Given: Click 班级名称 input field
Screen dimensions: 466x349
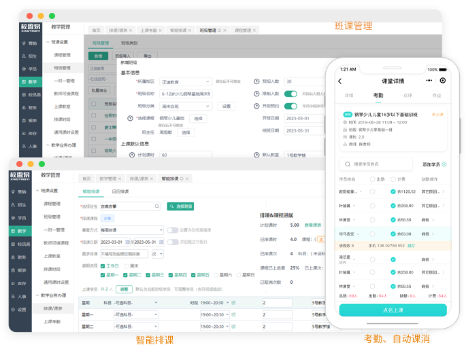Looking at the screenshot, I should 186,94.
